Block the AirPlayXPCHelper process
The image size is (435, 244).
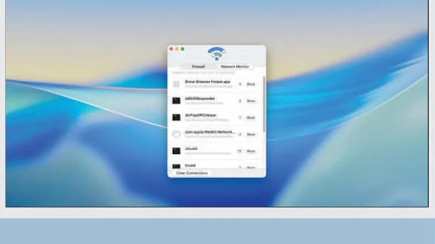(251, 118)
